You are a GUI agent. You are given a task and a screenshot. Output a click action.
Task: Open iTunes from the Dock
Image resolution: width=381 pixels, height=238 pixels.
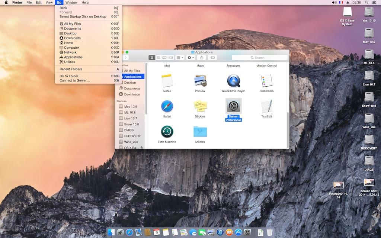tap(220, 232)
